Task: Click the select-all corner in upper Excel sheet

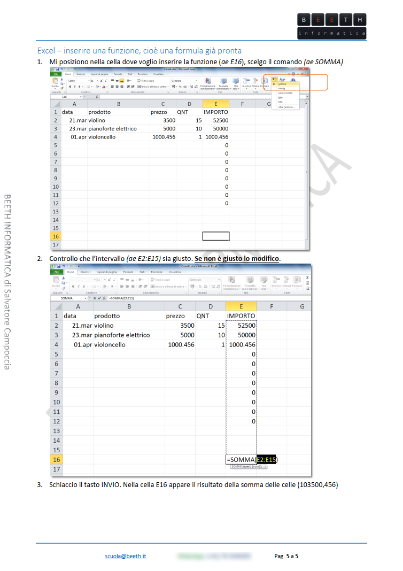Action: pos(56,104)
